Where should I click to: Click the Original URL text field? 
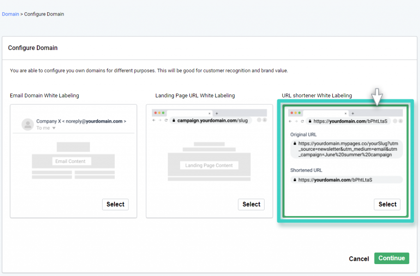[347, 149]
